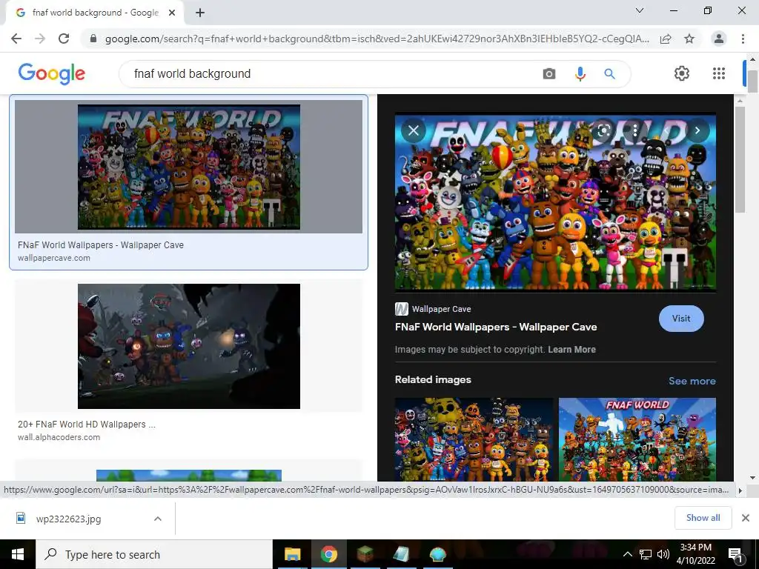The width and height of the screenshot is (759, 569).
Task: Click the padlock site info icon
Action: (93, 39)
